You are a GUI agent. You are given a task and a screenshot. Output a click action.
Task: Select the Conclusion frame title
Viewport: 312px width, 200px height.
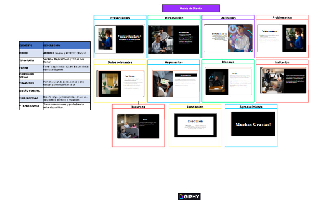tap(195, 107)
